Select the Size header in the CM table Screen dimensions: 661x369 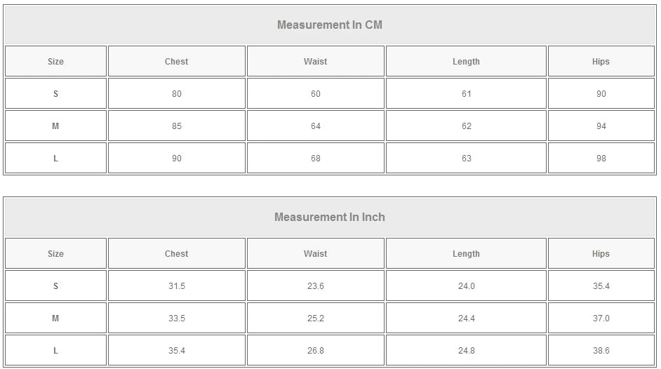[x=55, y=62]
